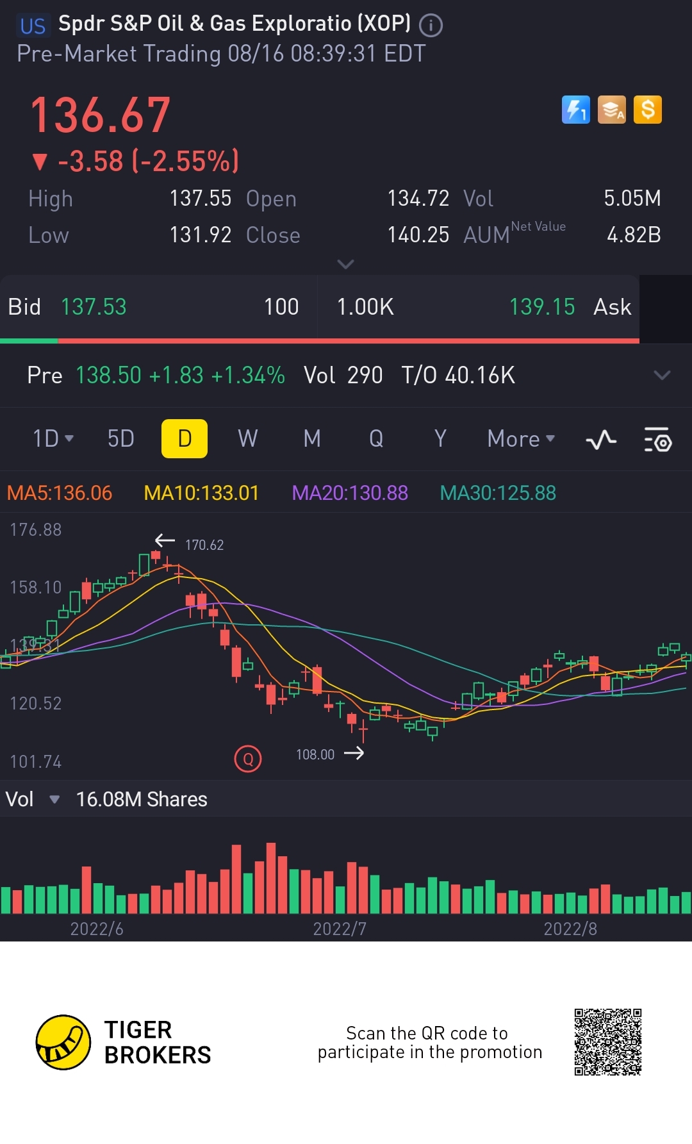Tap the bid size 100
The image size is (692, 1144).
(x=281, y=307)
